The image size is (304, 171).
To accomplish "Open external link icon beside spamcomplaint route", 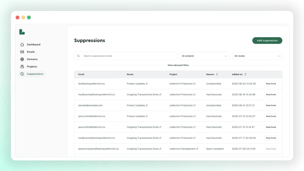I will tap(160, 149).
